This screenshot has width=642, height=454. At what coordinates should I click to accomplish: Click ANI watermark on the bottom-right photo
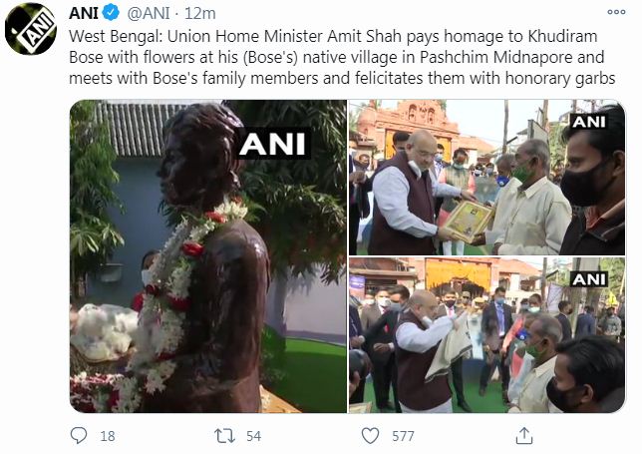coord(589,279)
